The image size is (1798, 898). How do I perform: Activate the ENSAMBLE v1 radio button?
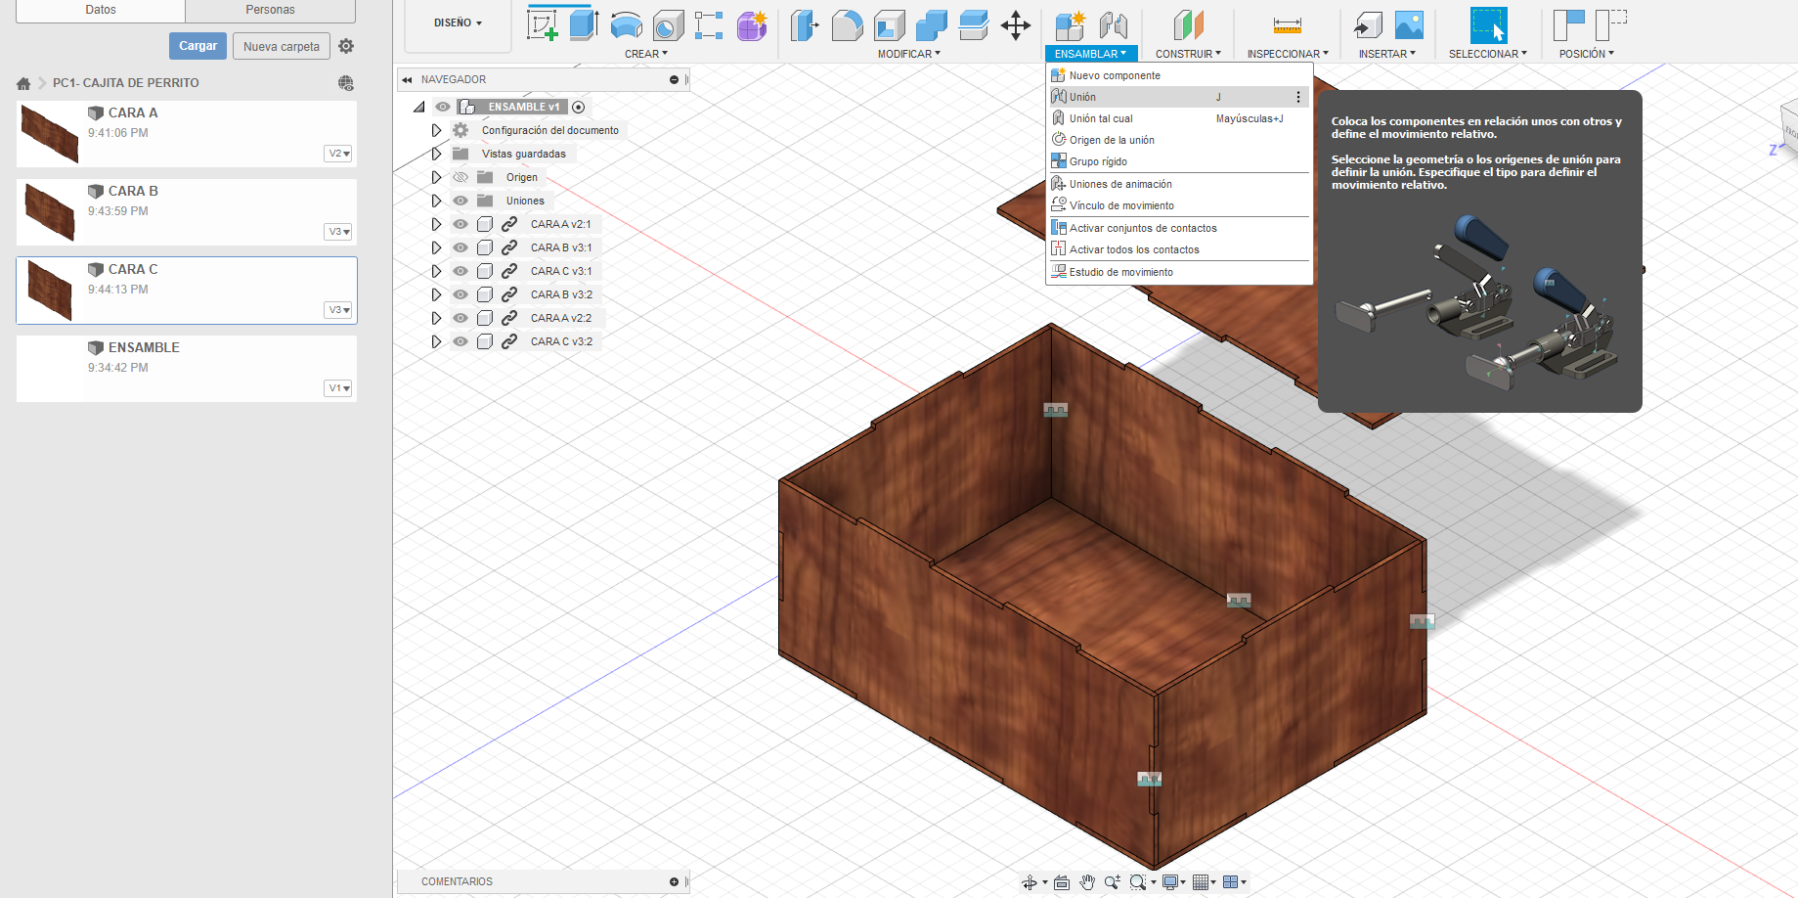pos(579,107)
